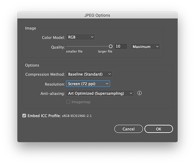
Task: Click the Quality slider handle
Action: coord(110,46)
